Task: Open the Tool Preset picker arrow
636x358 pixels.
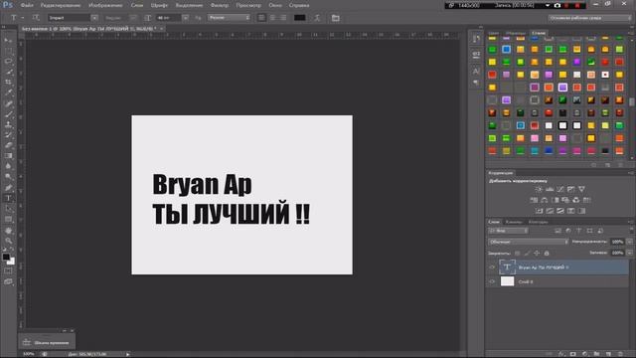Action: tap(23, 18)
